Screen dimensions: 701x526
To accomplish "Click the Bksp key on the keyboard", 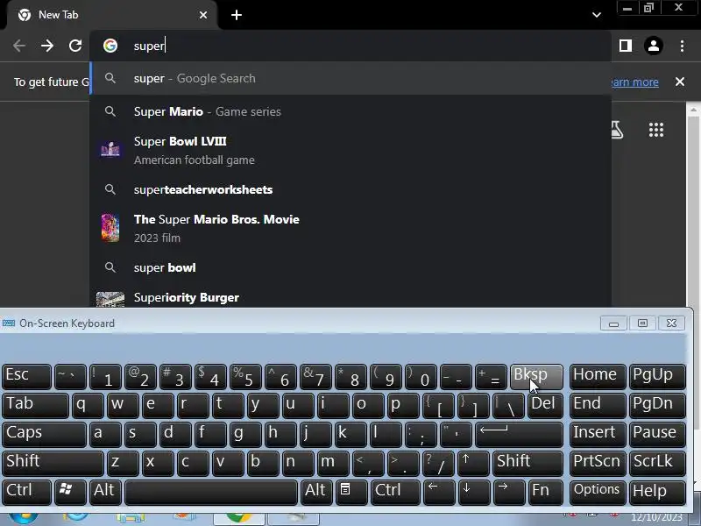I will [536, 377].
